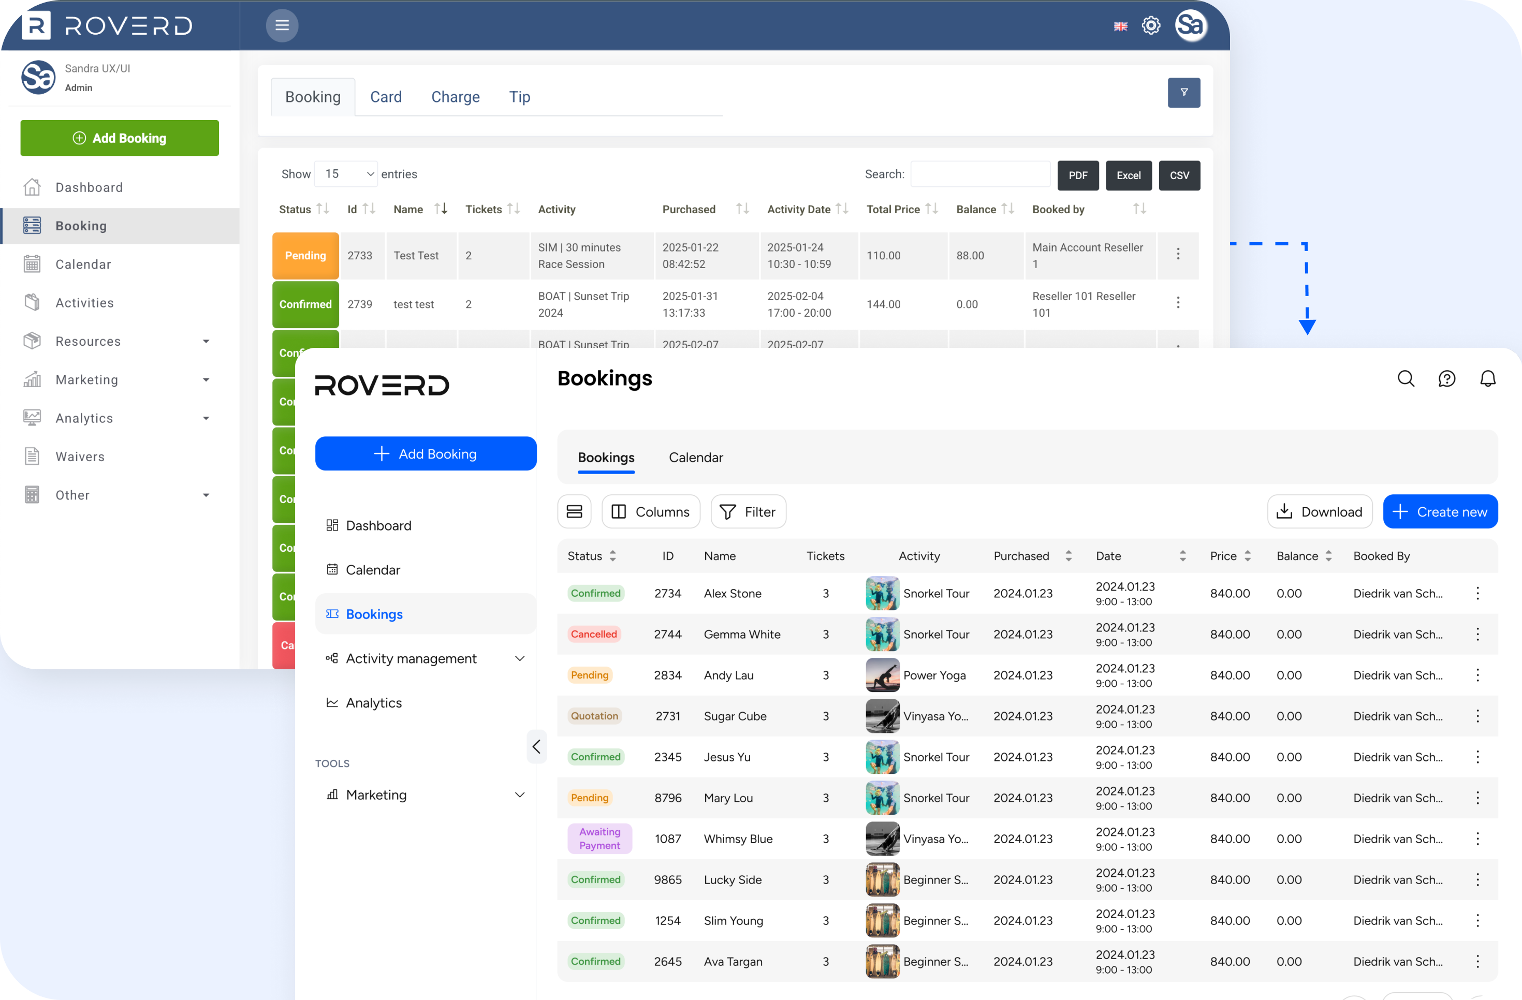
Task: Expand Resources in the old sidebar
Action: coord(206,342)
